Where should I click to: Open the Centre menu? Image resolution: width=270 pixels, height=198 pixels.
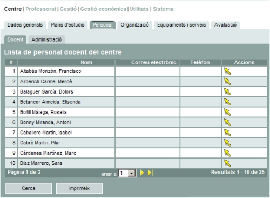[13, 9]
